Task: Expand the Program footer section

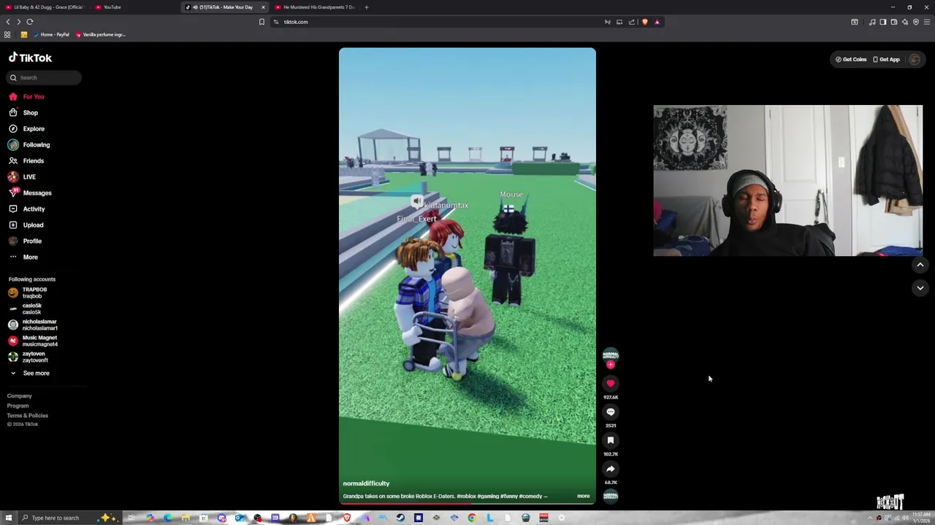Action: pyautogui.click(x=18, y=405)
